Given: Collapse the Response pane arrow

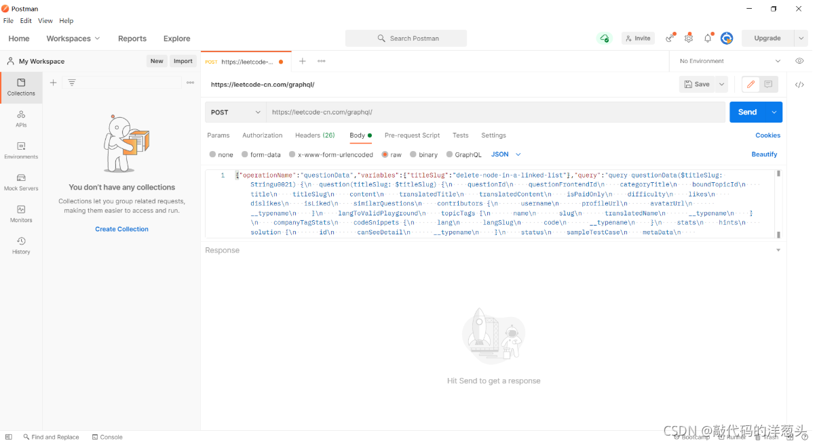Looking at the screenshot, I should point(778,250).
